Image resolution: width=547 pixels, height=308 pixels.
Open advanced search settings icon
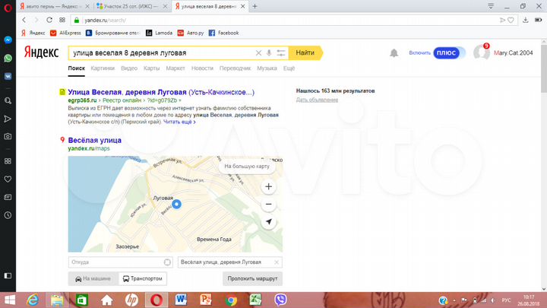pos(281,53)
